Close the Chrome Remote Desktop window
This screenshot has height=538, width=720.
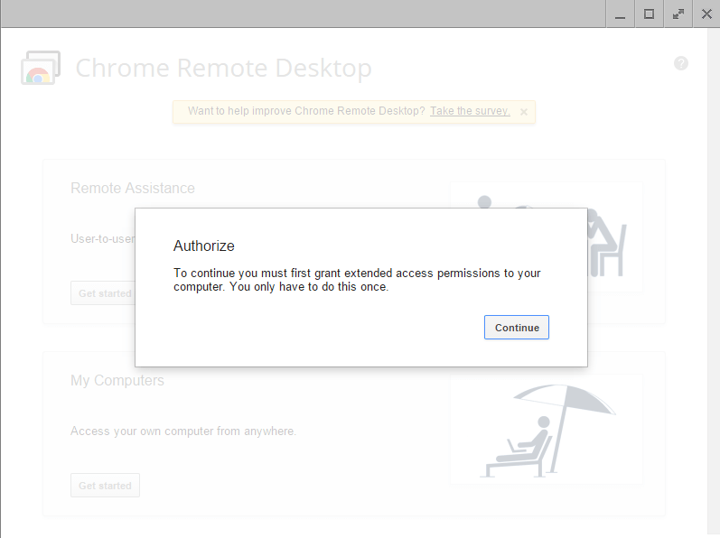tap(706, 14)
